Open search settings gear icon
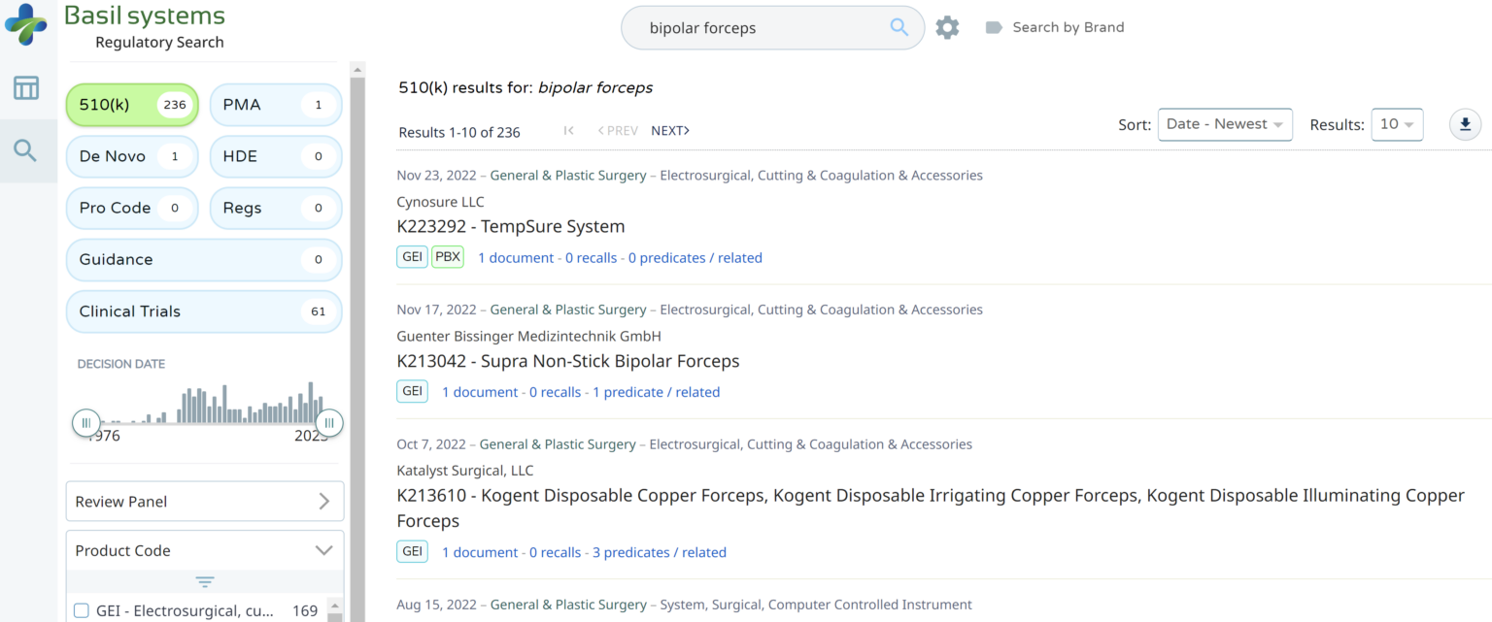 point(947,27)
